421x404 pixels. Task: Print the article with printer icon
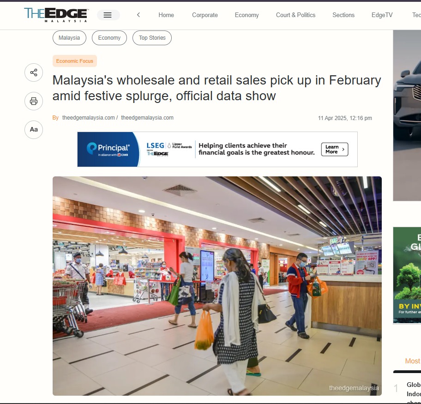click(x=34, y=101)
